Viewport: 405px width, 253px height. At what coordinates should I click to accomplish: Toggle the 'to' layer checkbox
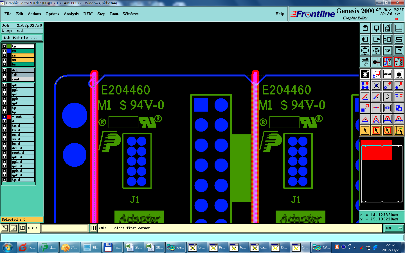[x=4, y=46]
